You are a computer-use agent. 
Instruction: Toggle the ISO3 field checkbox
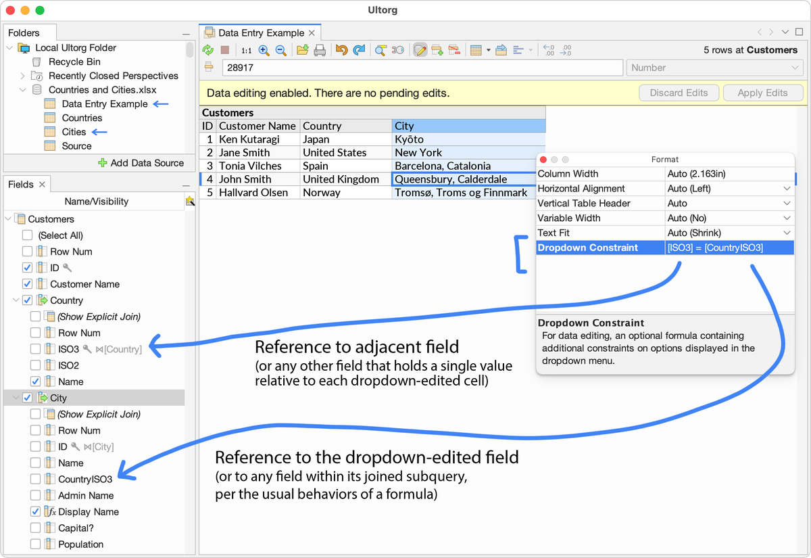(35, 349)
